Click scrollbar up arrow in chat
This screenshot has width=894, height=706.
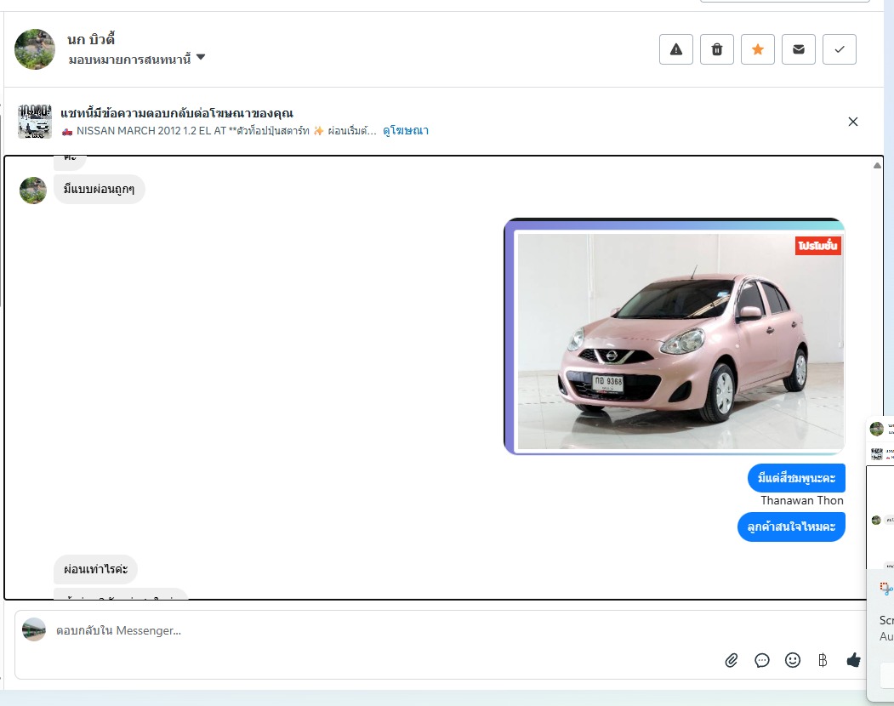pyautogui.click(x=877, y=165)
